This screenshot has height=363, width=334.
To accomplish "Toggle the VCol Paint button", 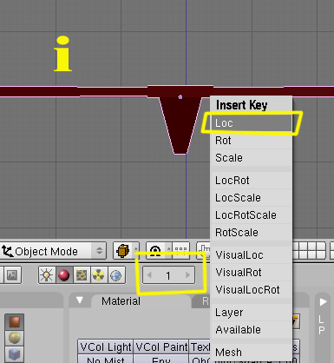I will [161, 346].
